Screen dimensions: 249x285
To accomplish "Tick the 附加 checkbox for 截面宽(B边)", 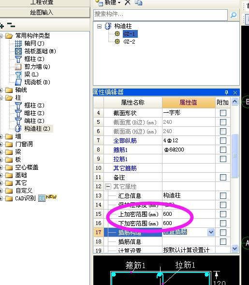I will click(223, 122).
